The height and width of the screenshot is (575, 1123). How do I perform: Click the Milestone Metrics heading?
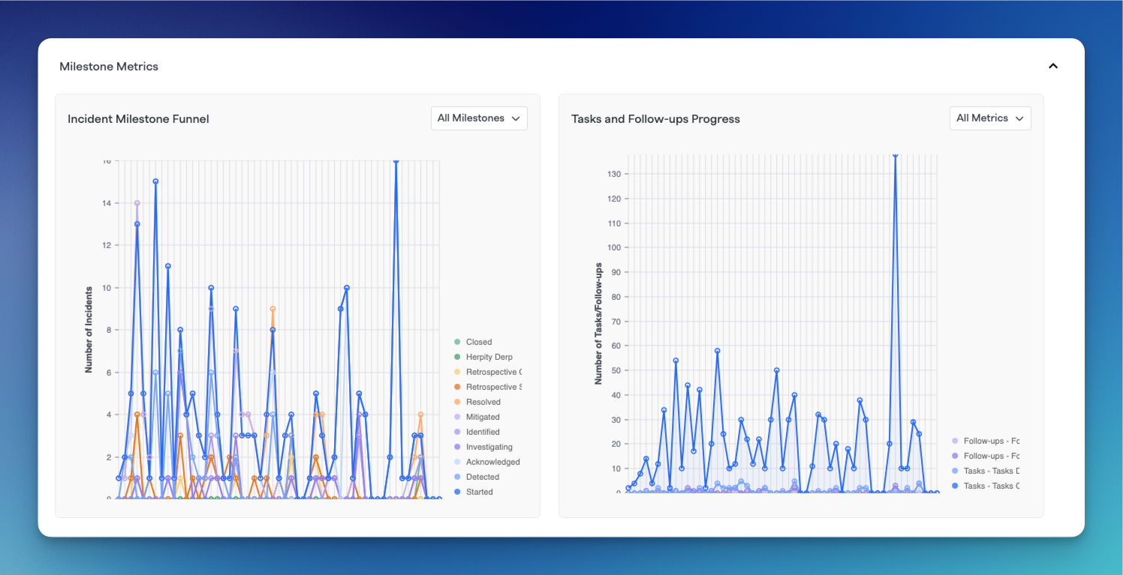[x=109, y=66]
